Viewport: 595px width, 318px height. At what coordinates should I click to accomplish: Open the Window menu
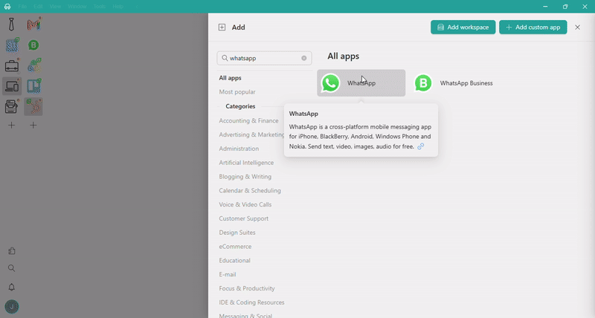pos(77,7)
